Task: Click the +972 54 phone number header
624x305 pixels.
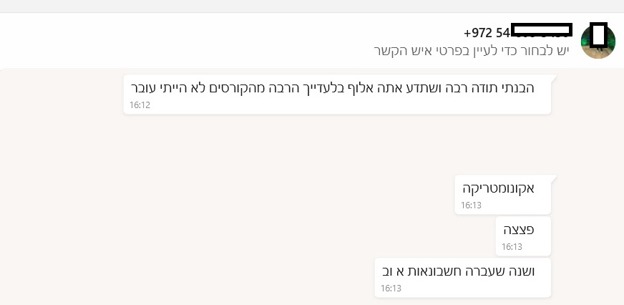Action: (x=517, y=32)
